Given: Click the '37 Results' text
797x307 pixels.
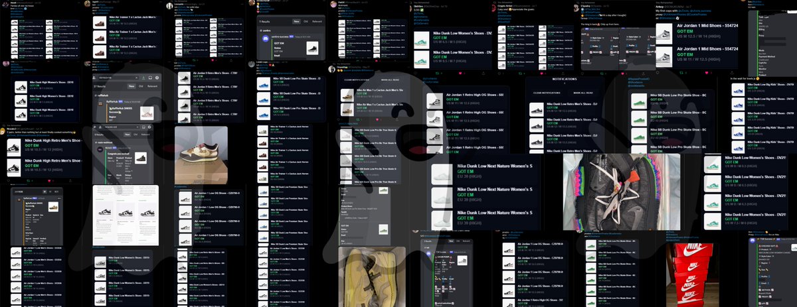Looking at the screenshot, I should (98, 86).
